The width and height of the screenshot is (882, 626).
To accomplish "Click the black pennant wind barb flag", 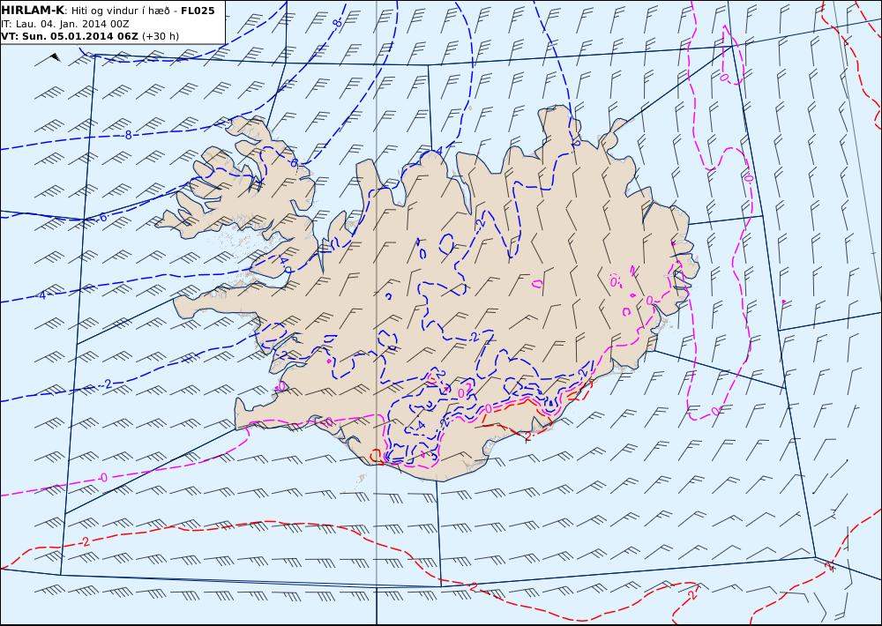I will coord(55,56).
